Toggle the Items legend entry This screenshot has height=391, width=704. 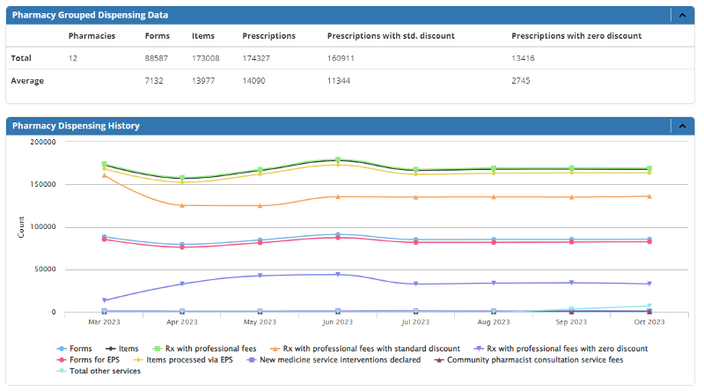point(124,349)
